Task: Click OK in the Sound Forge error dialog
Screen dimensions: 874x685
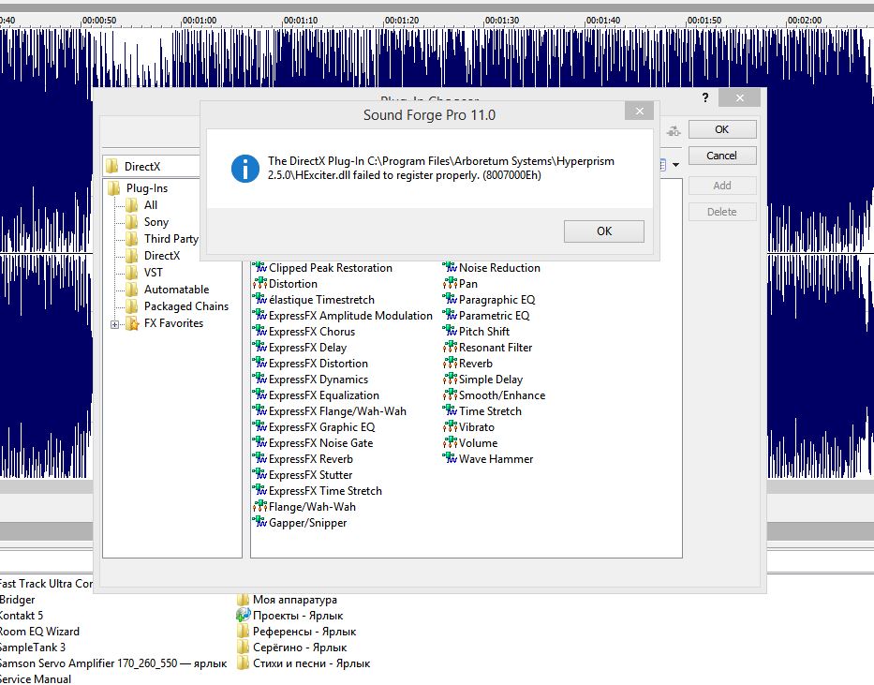Action: point(603,231)
